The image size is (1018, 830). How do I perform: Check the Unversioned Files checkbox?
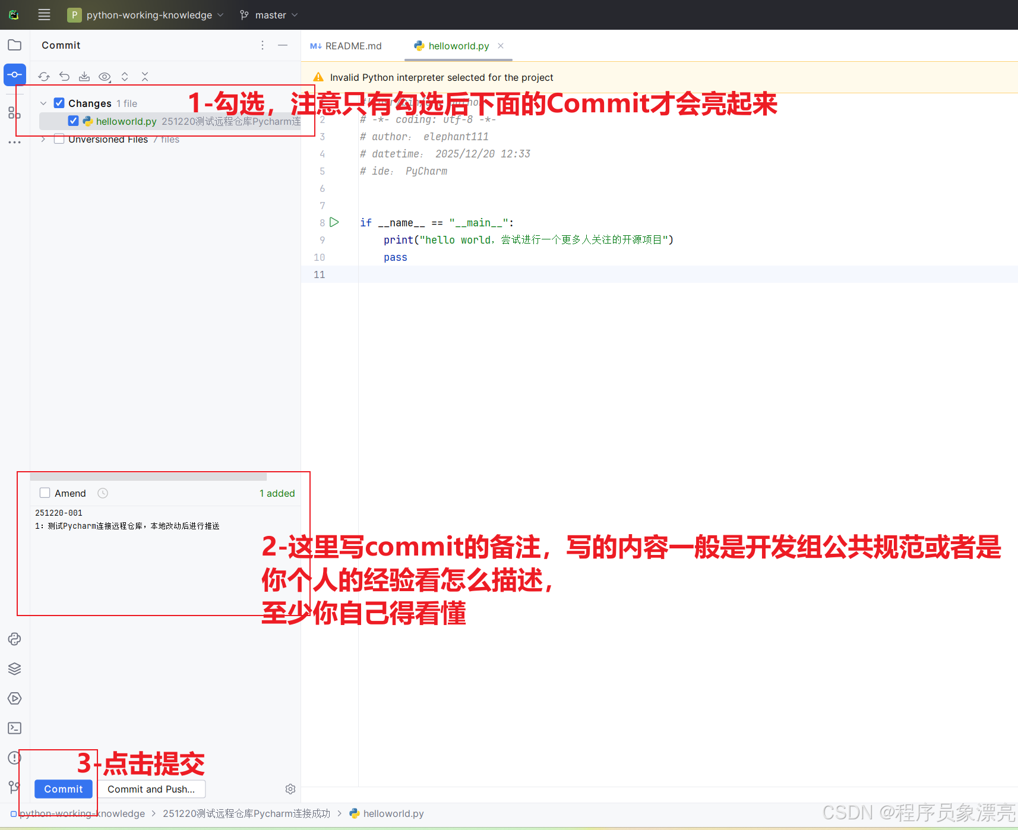59,139
